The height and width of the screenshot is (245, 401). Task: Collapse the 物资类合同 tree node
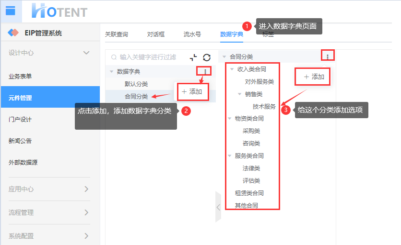click(230, 118)
